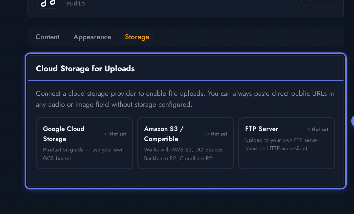This screenshot has width=354, height=214.
Task: Click the audio placeholder input field
Action: (x=76, y=4)
